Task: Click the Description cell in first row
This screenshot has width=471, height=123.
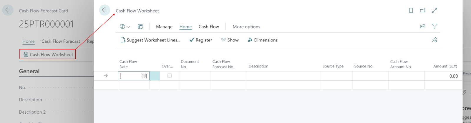Action: (283, 76)
